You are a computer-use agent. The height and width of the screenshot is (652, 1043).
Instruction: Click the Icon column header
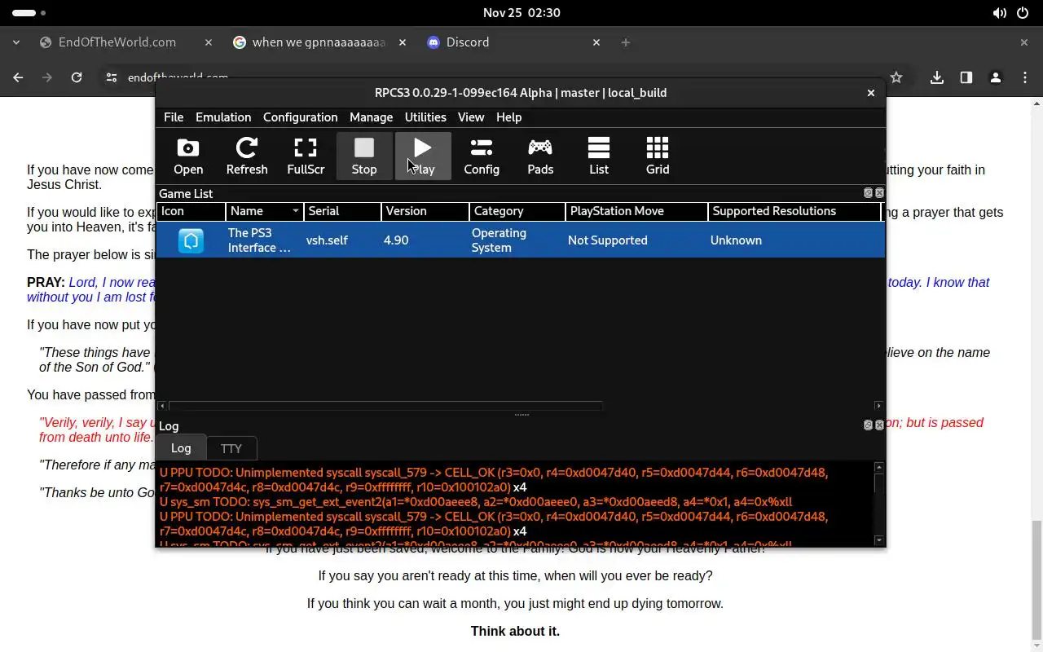coord(191,211)
